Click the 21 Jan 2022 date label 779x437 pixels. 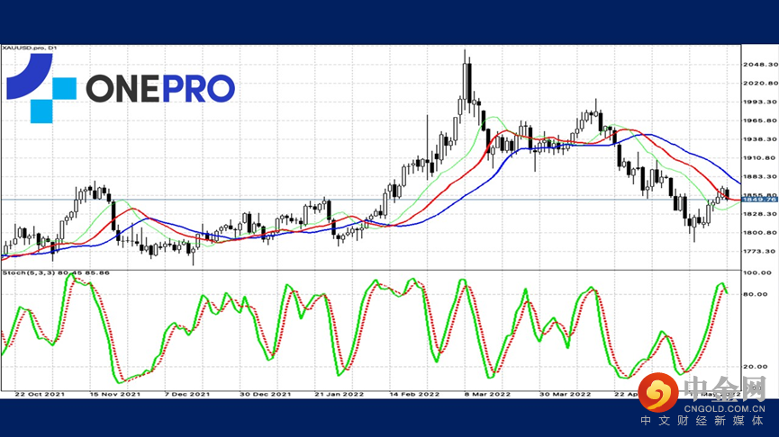coord(339,395)
